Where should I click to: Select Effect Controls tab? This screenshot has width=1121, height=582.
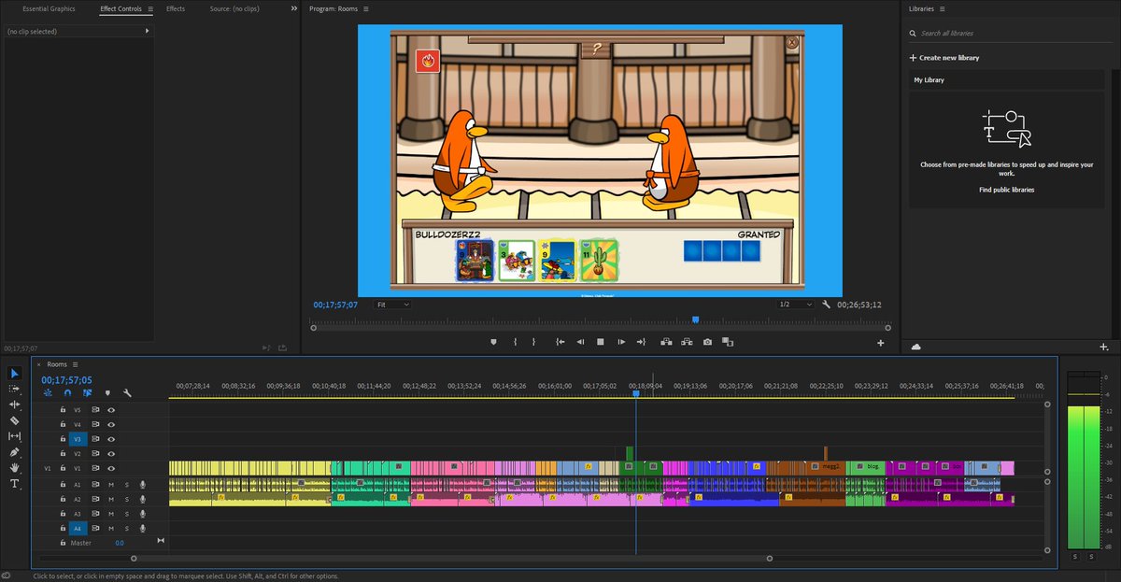tap(121, 8)
